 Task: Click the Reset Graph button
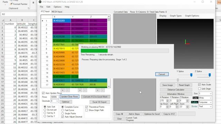pos(184,85)
